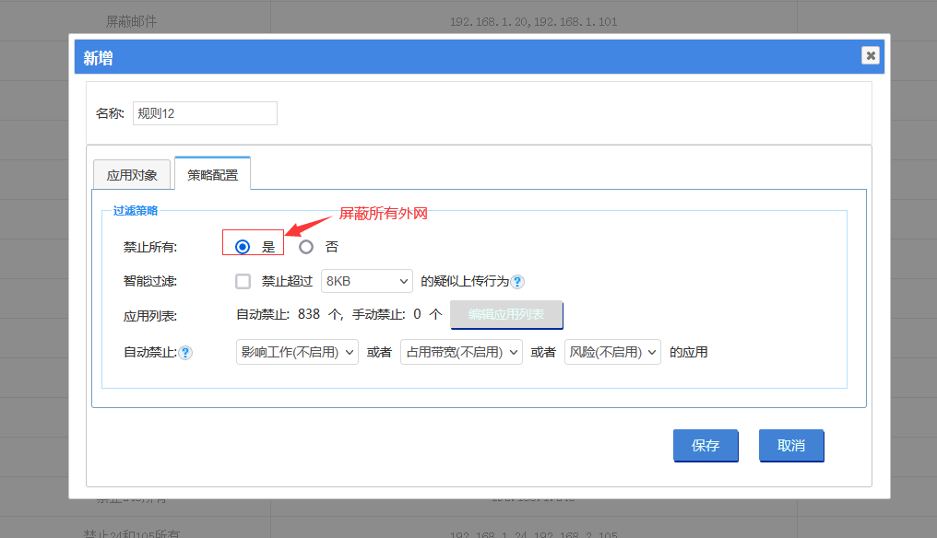Select the 策略配置 tab

(212, 174)
